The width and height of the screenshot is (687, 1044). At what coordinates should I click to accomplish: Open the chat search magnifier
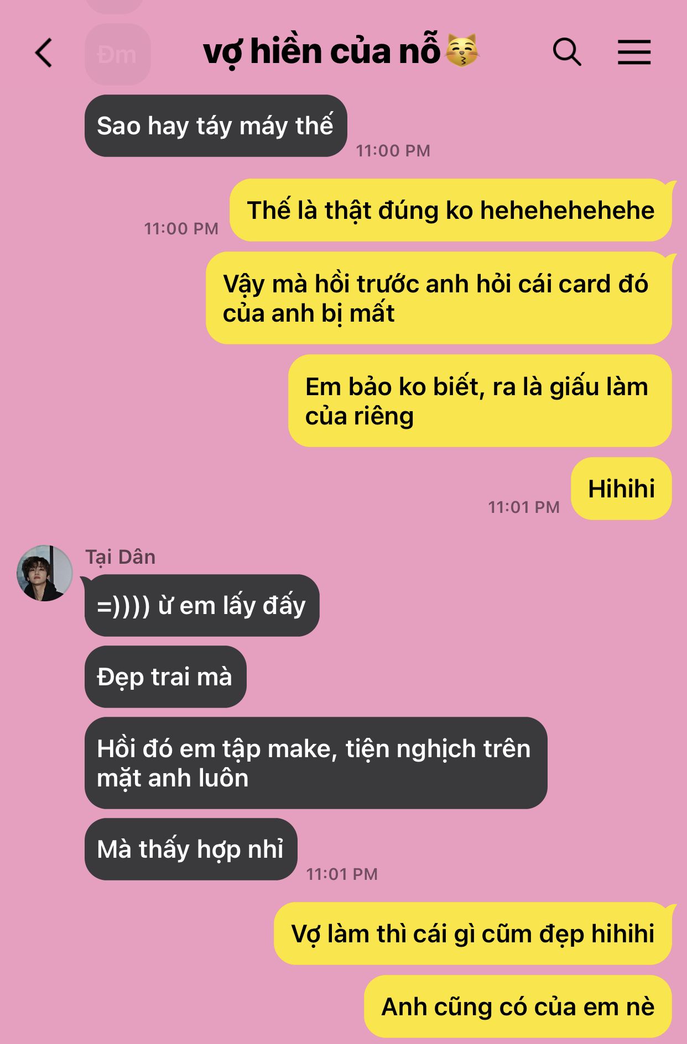pos(567,53)
